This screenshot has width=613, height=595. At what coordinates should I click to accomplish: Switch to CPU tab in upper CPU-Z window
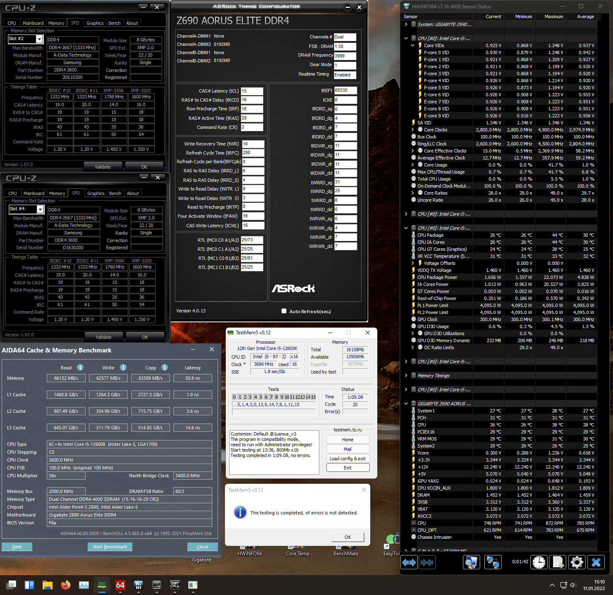pyautogui.click(x=12, y=23)
